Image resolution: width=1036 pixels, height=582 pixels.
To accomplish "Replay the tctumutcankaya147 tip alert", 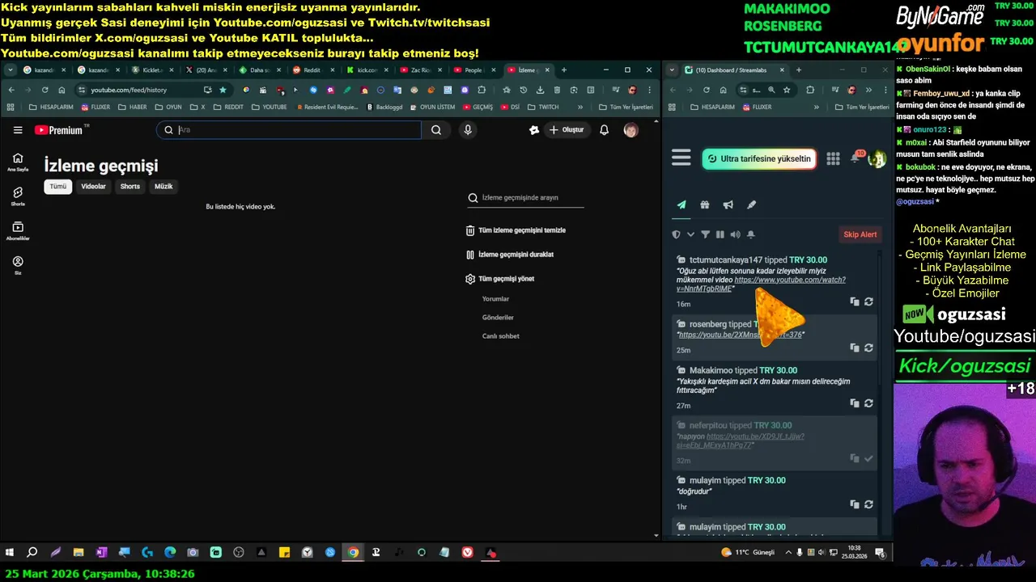I will point(868,302).
